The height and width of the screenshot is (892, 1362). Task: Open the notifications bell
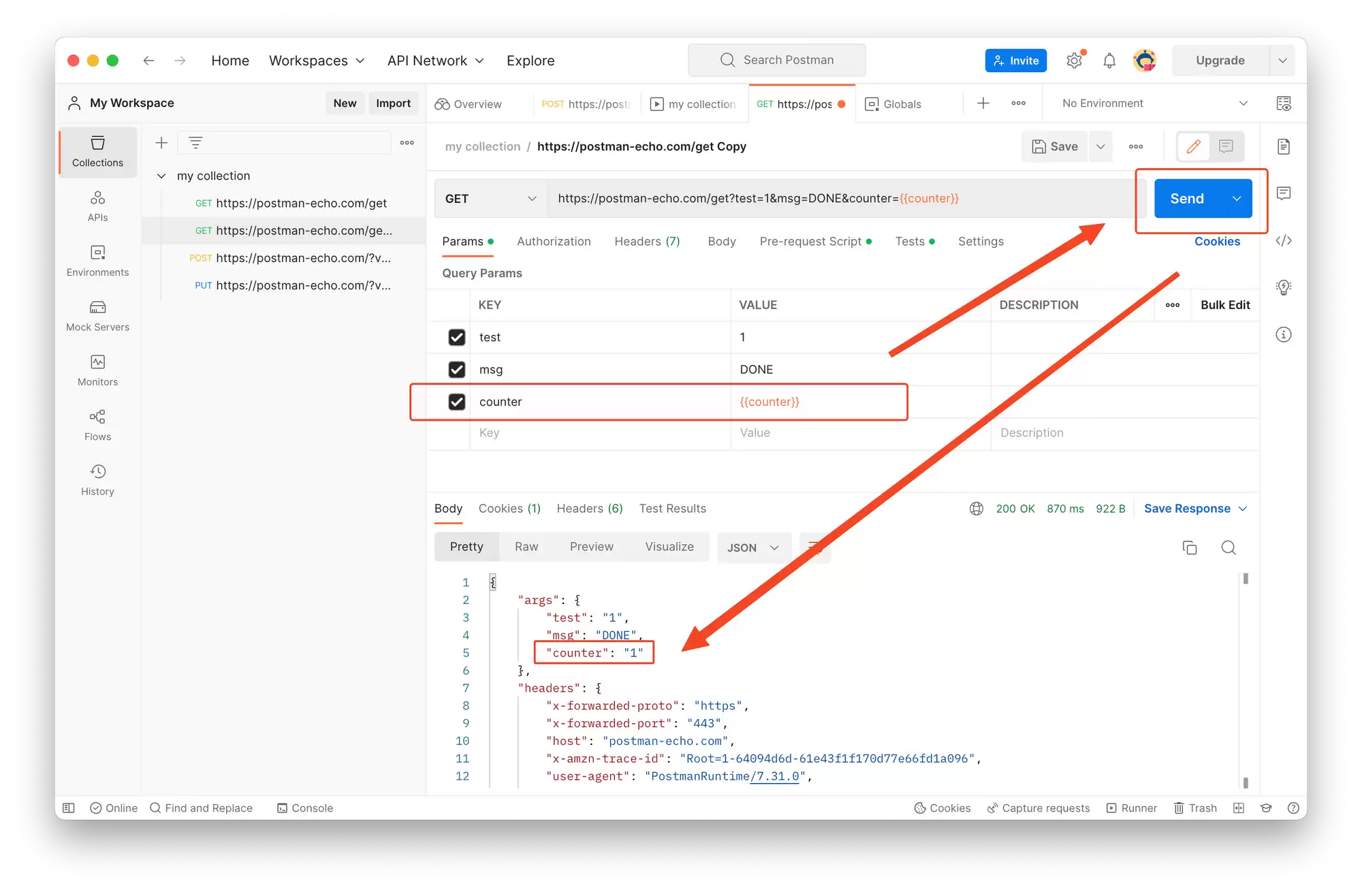(1109, 61)
